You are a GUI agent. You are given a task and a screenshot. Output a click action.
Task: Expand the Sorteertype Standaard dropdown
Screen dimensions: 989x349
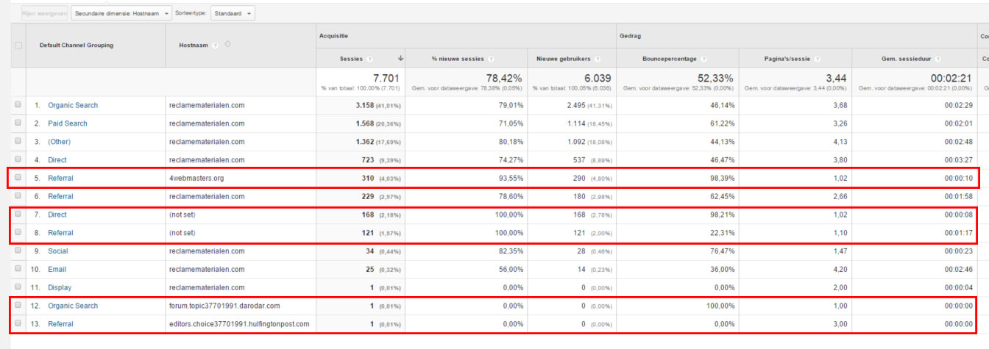point(233,13)
